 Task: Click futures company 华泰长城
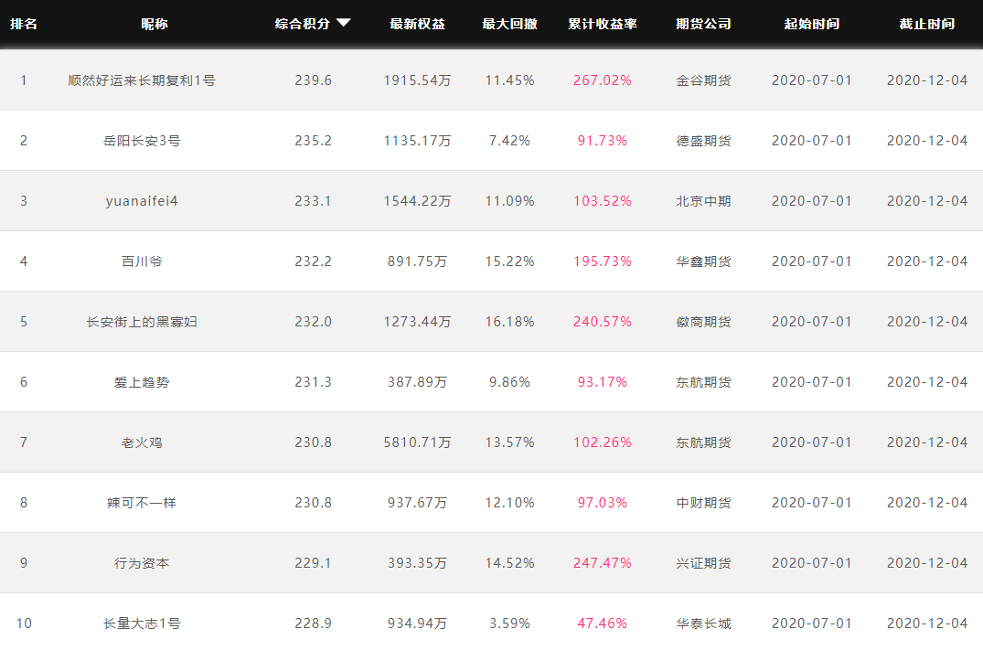click(x=703, y=623)
